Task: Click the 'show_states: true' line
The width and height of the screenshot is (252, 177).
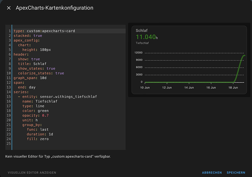Action: [x=37, y=68]
